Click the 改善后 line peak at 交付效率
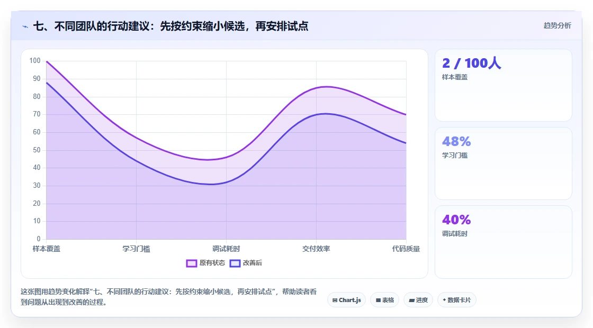This screenshot has width=593, height=328. 326,114
